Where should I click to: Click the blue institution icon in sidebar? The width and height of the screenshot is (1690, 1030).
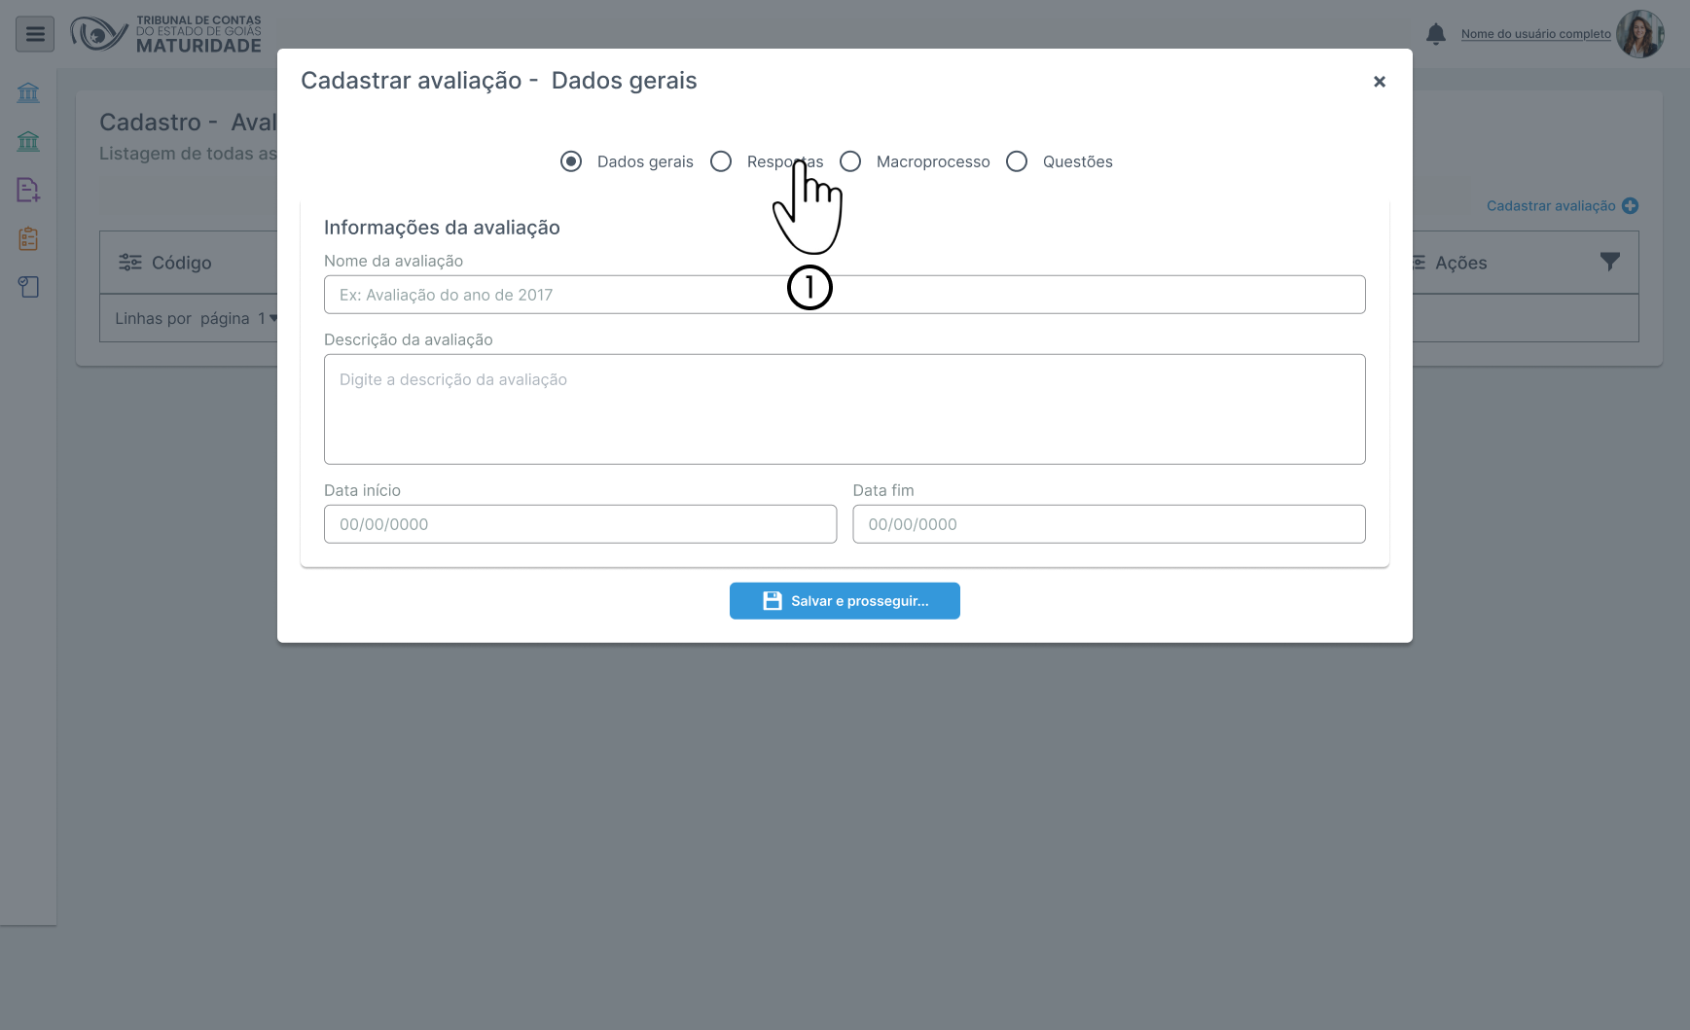[28, 93]
